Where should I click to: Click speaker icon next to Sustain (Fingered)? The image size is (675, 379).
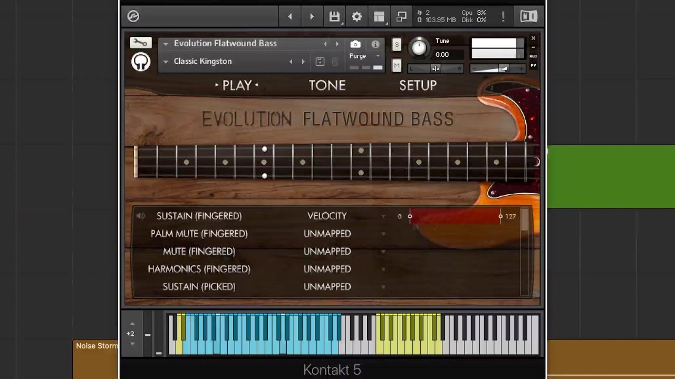(140, 216)
